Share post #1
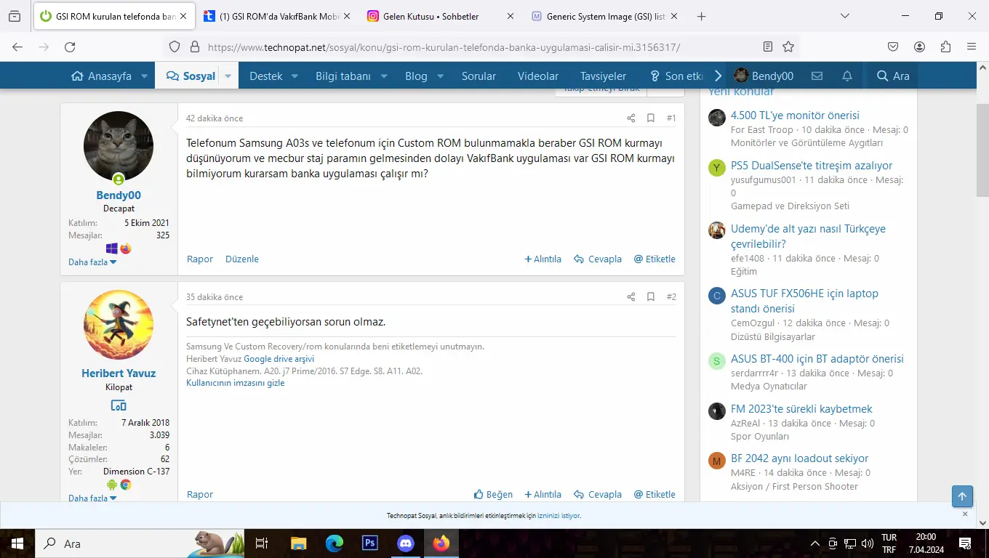 (x=631, y=118)
